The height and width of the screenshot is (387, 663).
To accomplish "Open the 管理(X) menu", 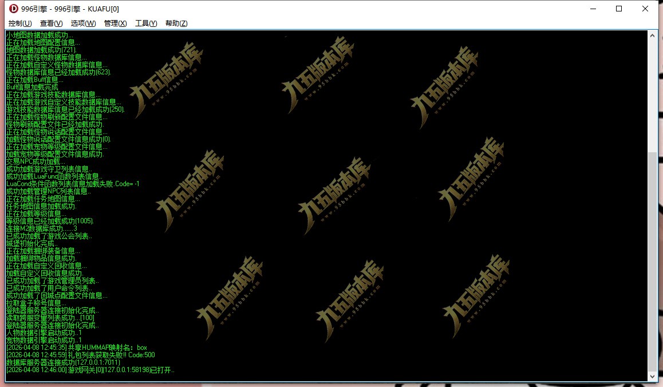I will point(115,23).
